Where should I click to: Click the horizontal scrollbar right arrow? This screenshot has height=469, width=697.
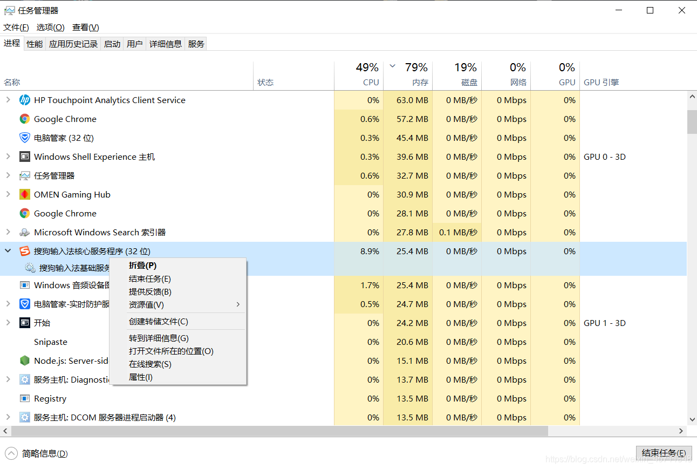coord(681,431)
